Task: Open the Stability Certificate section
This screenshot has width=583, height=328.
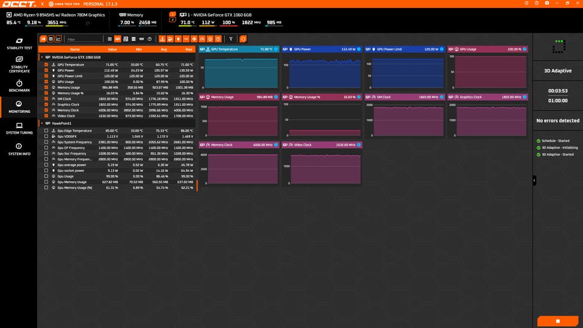Action: coord(19,64)
